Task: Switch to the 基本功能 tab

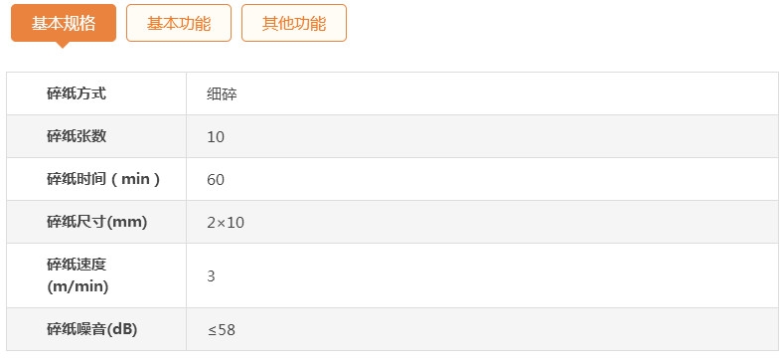Action: (x=179, y=23)
